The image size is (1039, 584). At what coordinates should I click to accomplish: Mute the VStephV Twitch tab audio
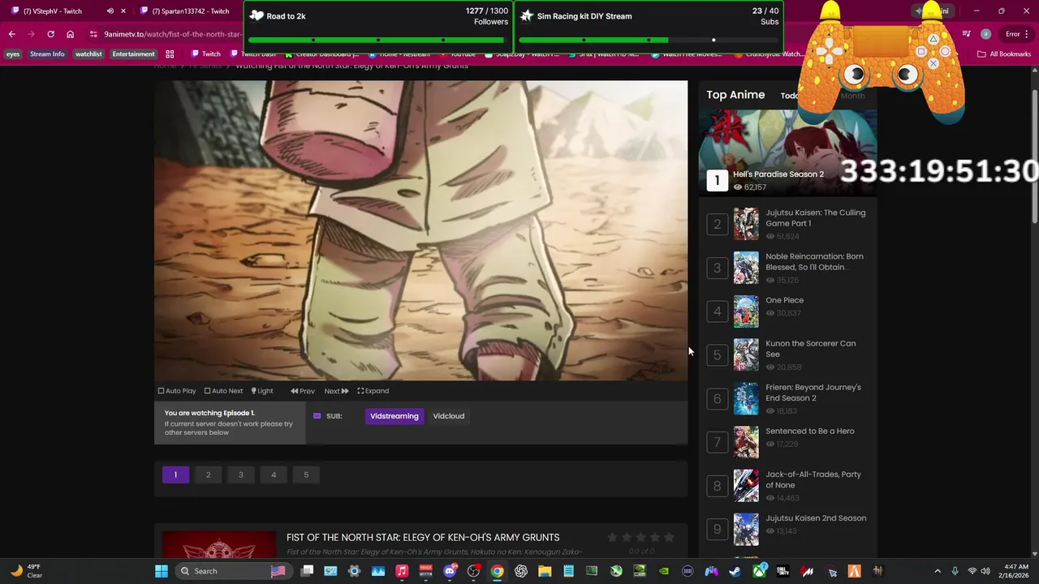tap(110, 11)
